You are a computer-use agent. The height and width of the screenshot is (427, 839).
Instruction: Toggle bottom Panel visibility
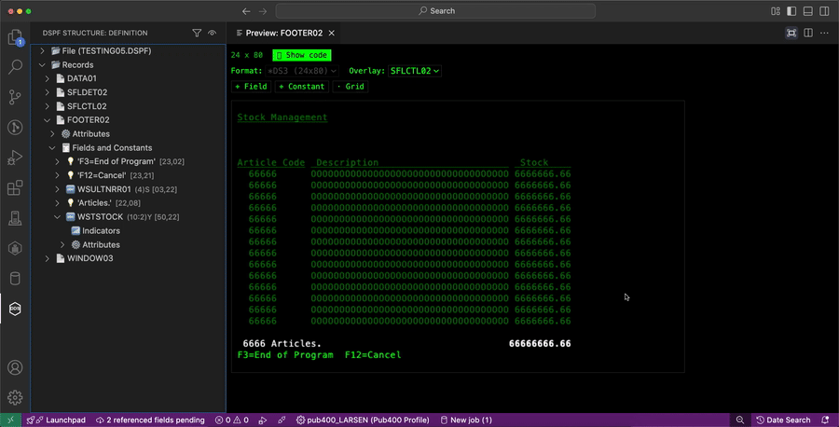(808, 10)
